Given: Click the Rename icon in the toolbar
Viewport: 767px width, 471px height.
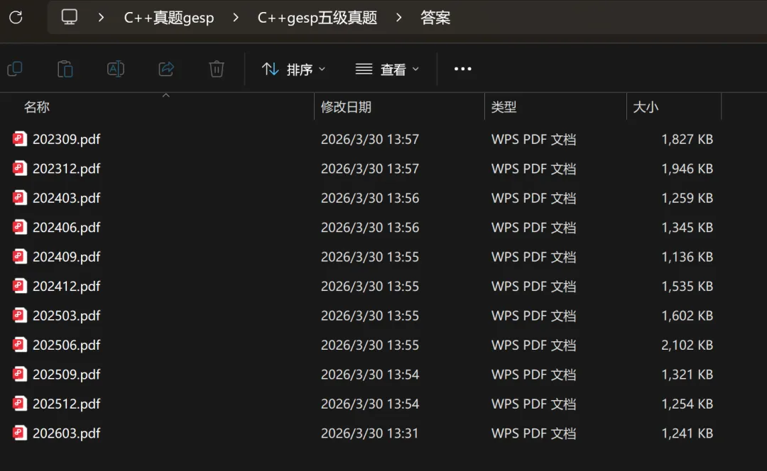Looking at the screenshot, I should click(115, 68).
